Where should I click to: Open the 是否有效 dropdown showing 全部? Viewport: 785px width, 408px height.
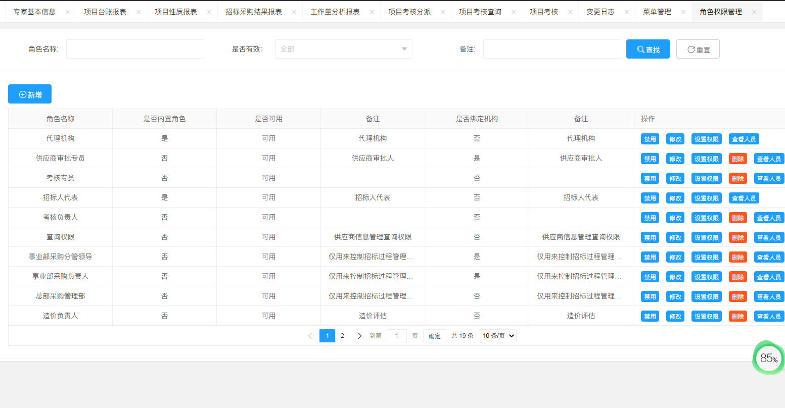coord(343,49)
